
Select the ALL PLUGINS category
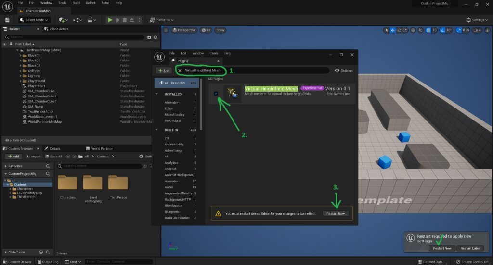coord(177,83)
